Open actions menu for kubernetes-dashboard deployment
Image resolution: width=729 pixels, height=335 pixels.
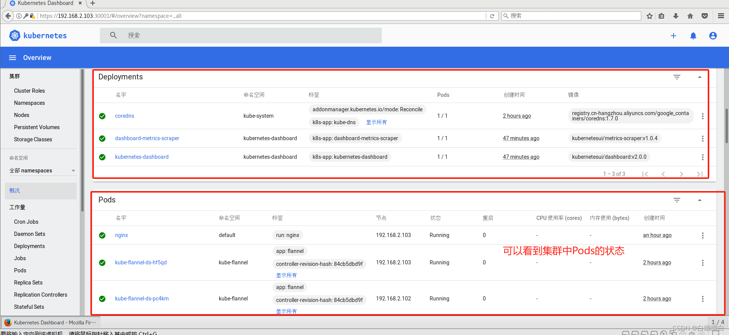point(702,157)
